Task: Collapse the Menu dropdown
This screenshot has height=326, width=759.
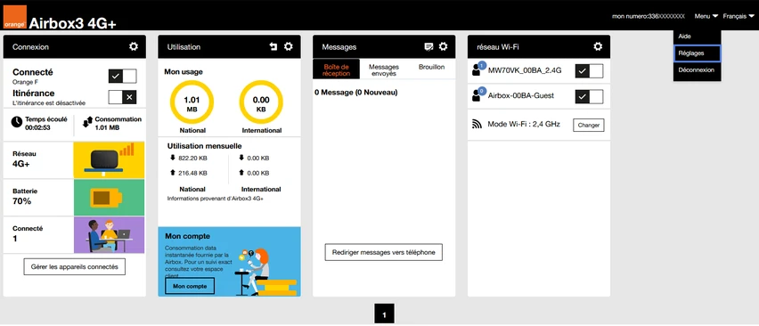Action: (x=706, y=16)
